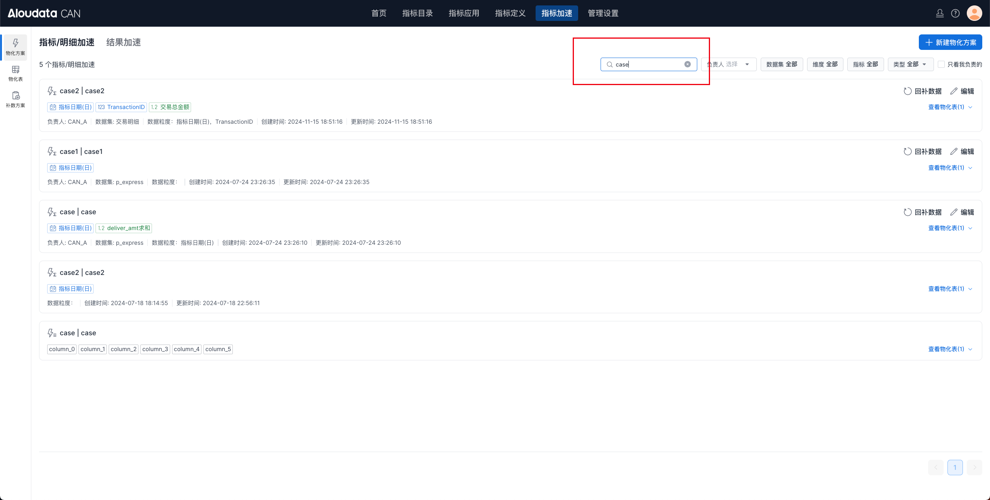Viewport: 990px width, 500px height.
Task: Toggle 只看我负责的 checkbox
Action: (x=941, y=64)
